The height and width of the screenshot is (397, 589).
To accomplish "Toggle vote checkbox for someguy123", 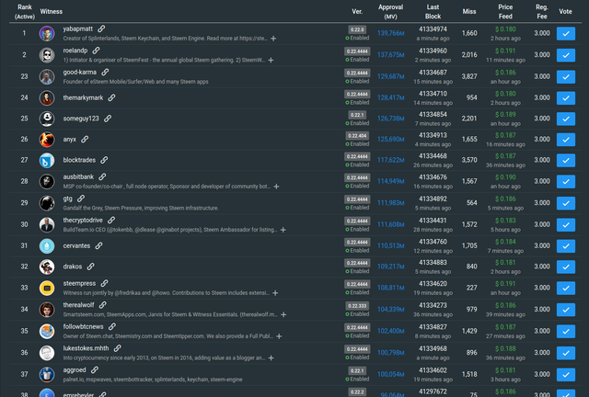I will [566, 119].
